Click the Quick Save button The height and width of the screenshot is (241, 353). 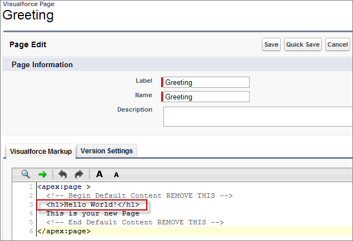coord(303,44)
